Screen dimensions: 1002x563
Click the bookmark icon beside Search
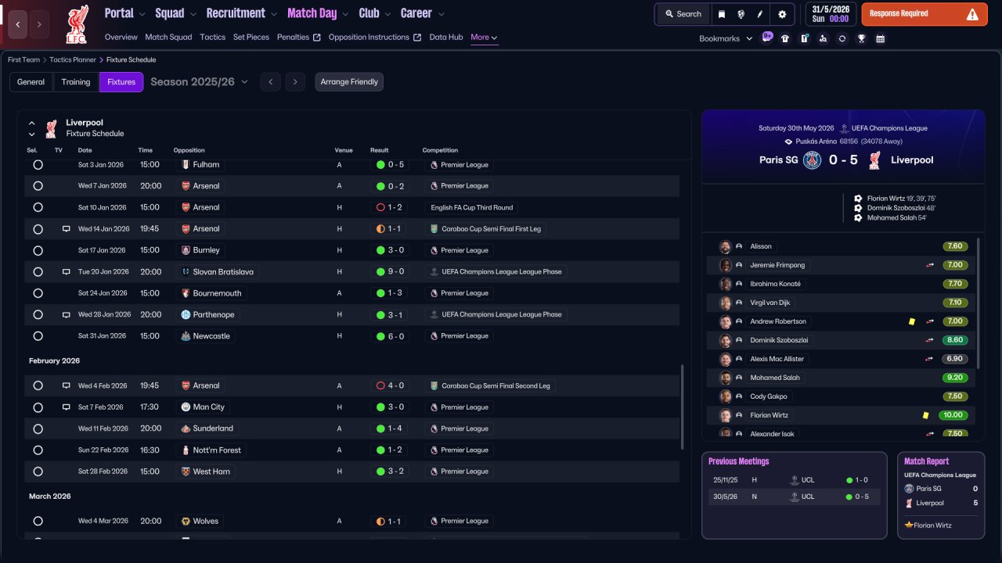click(x=722, y=14)
